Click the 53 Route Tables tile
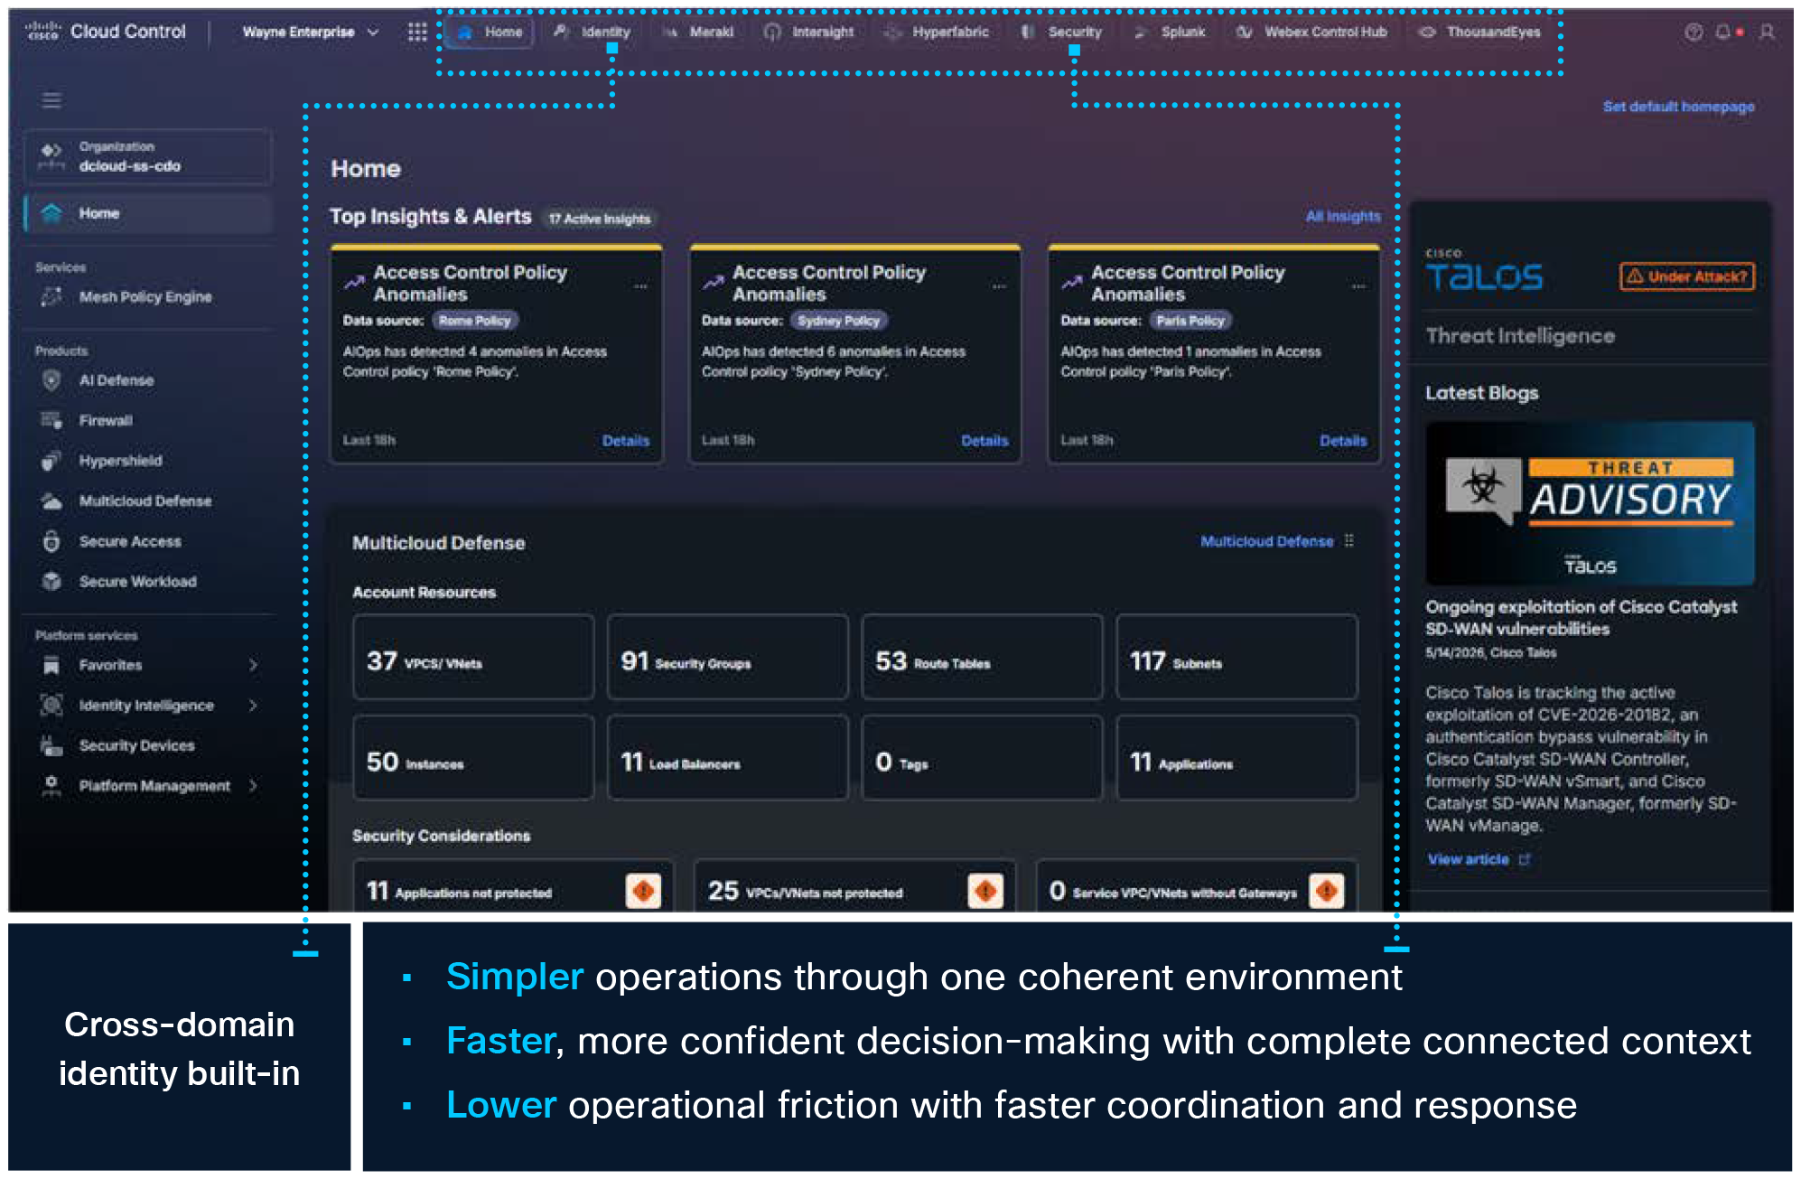The width and height of the screenshot is (1801, 1179). point(983,657)
